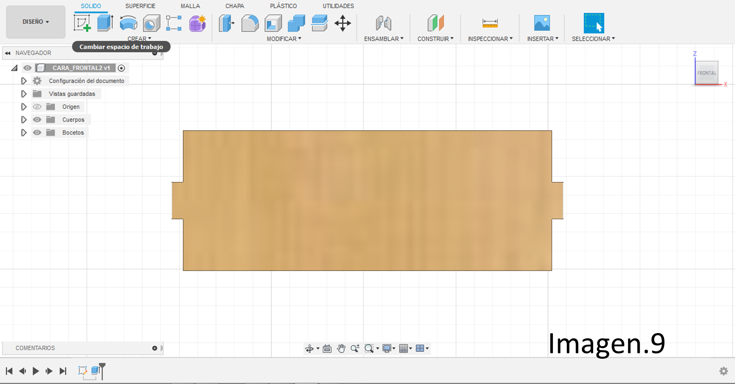Open the CREAR dropdown menu
The height and width of the screenshot is (384, 735).
pos(140,38)
